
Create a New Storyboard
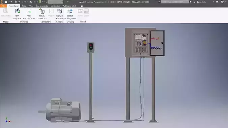click(17, 14)
